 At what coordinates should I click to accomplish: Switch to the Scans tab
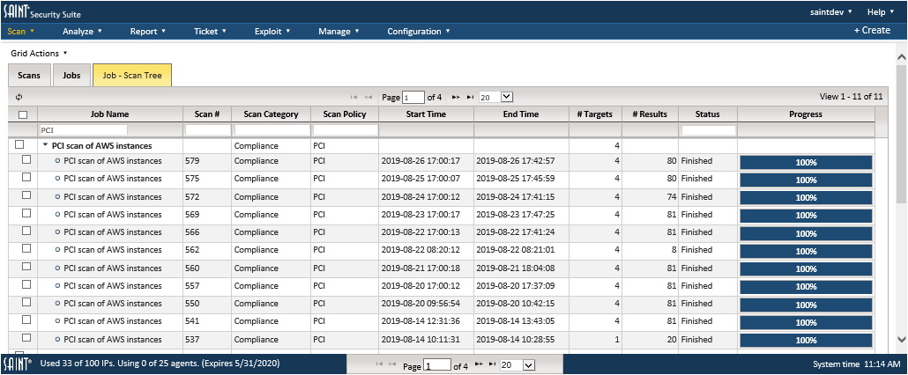[x=29, y=75]
